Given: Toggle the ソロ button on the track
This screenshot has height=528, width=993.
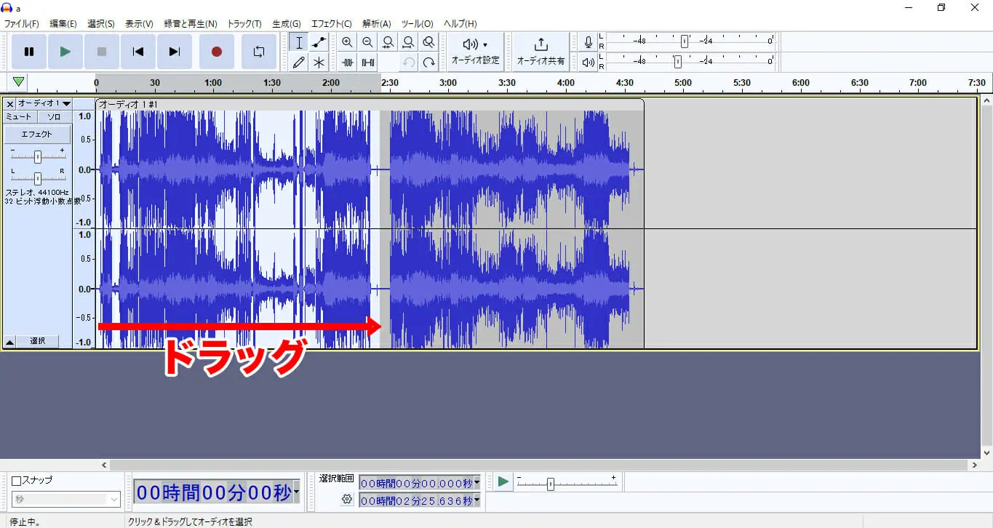Looking at the screenshot, I should (x=55, y=116).
